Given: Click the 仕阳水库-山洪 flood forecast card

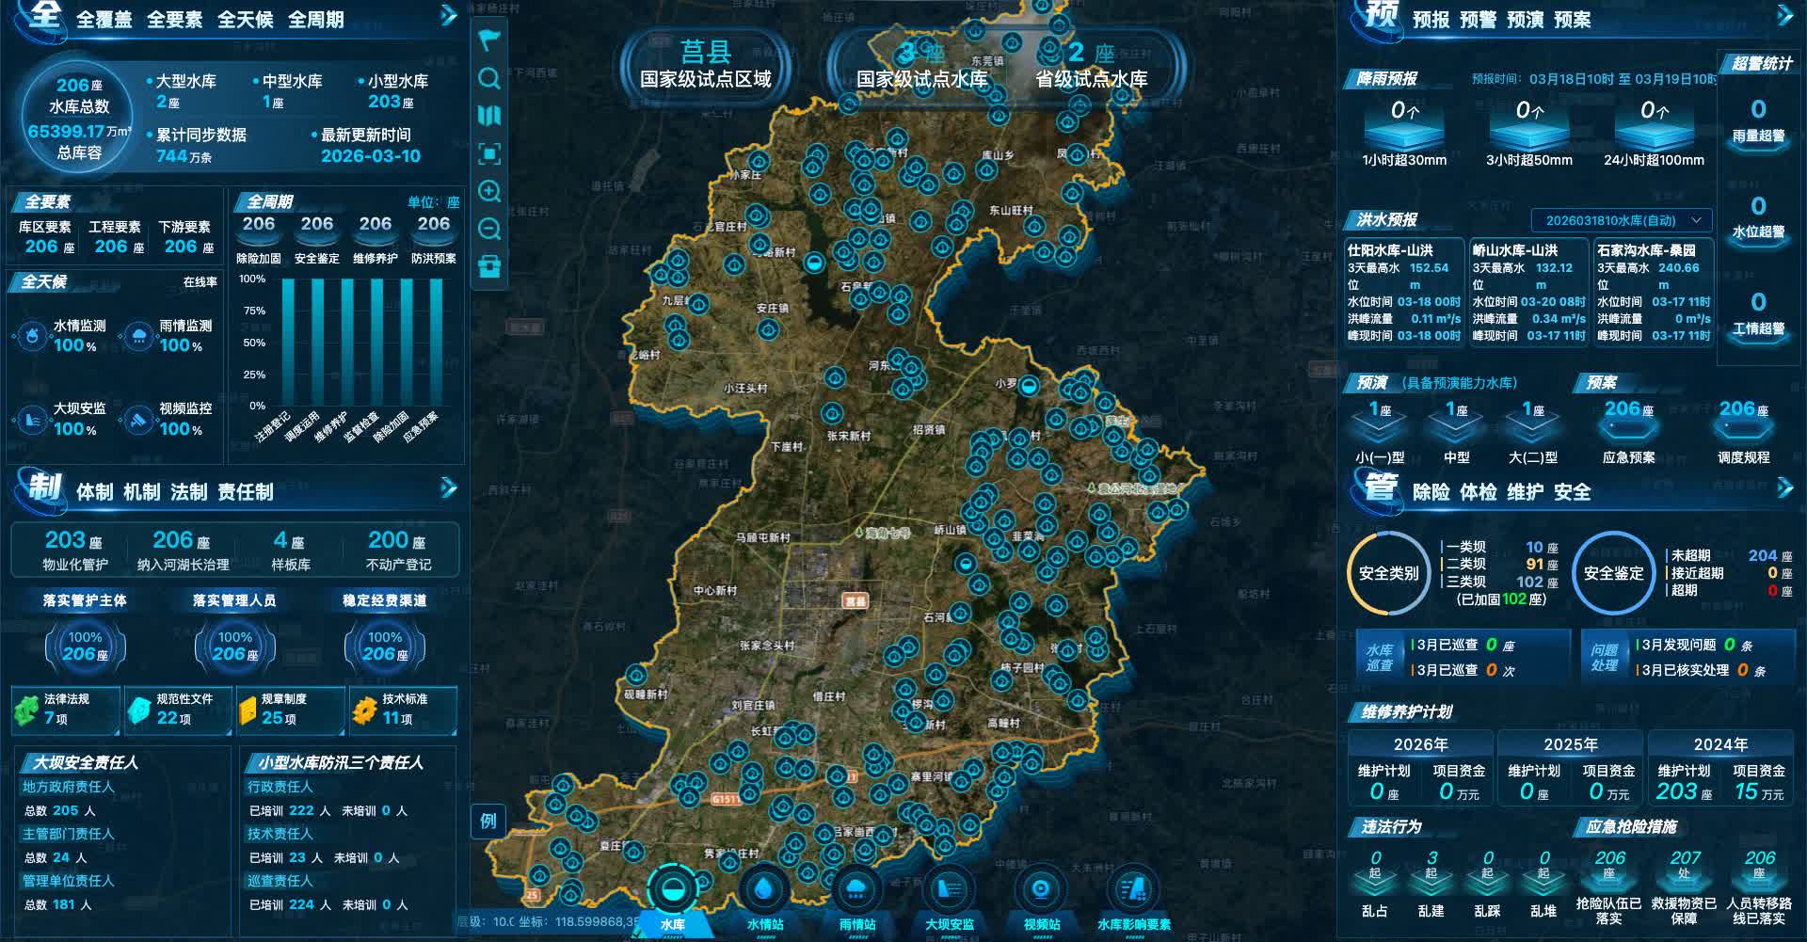Looking at the screenshot, I should 1403,293.
